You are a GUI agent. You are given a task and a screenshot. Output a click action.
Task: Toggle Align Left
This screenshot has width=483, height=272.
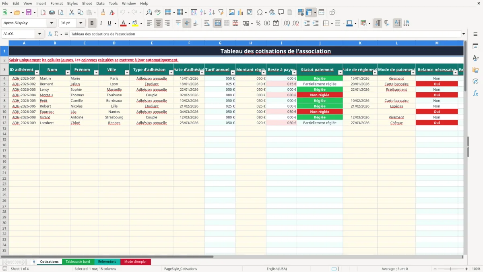pos(149,23)
